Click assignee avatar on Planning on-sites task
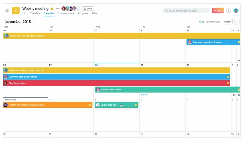The height and width of the screenshot is (141, 244). tap(6, 83)
